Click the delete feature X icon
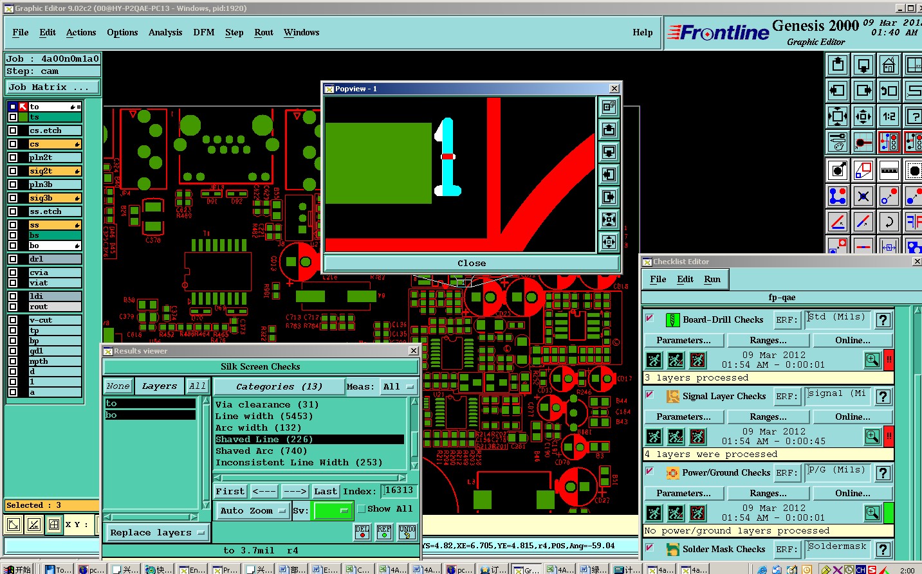The image size is (922, 574). 863,196
